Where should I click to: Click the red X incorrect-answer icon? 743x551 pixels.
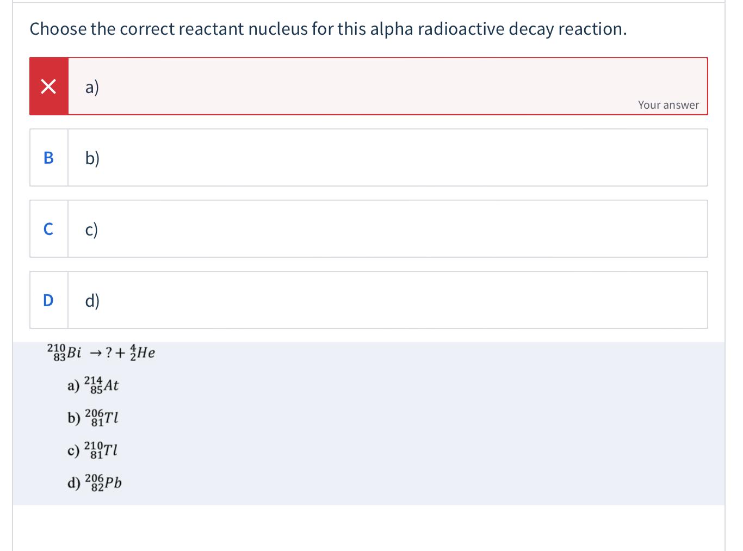(x=48, y=86)
